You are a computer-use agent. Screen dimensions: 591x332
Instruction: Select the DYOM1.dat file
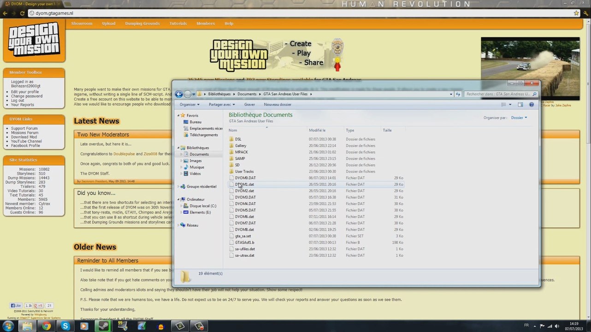316,184
